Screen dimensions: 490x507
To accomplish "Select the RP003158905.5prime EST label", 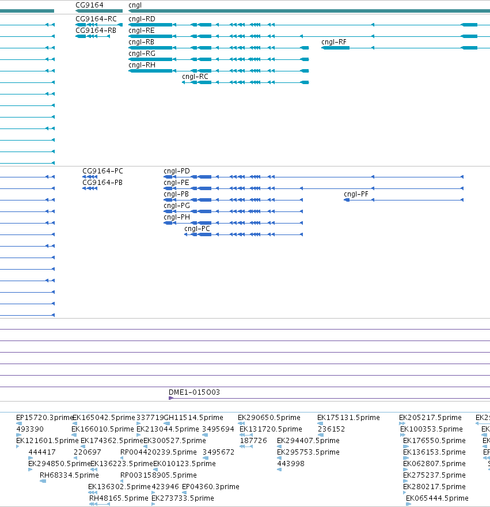I will tap(158, 475).
